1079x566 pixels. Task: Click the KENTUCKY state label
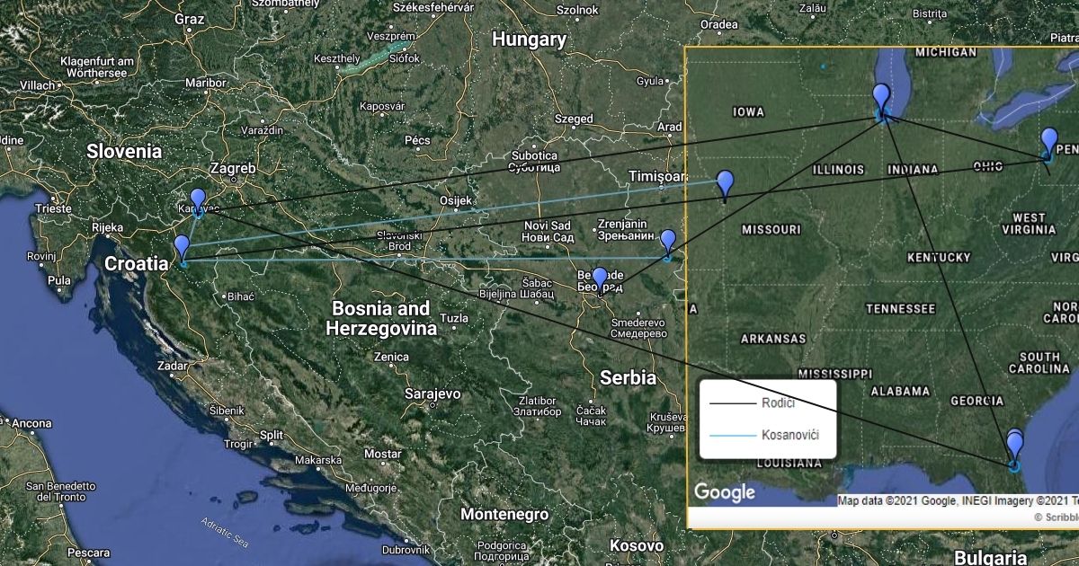pos(940,257)
